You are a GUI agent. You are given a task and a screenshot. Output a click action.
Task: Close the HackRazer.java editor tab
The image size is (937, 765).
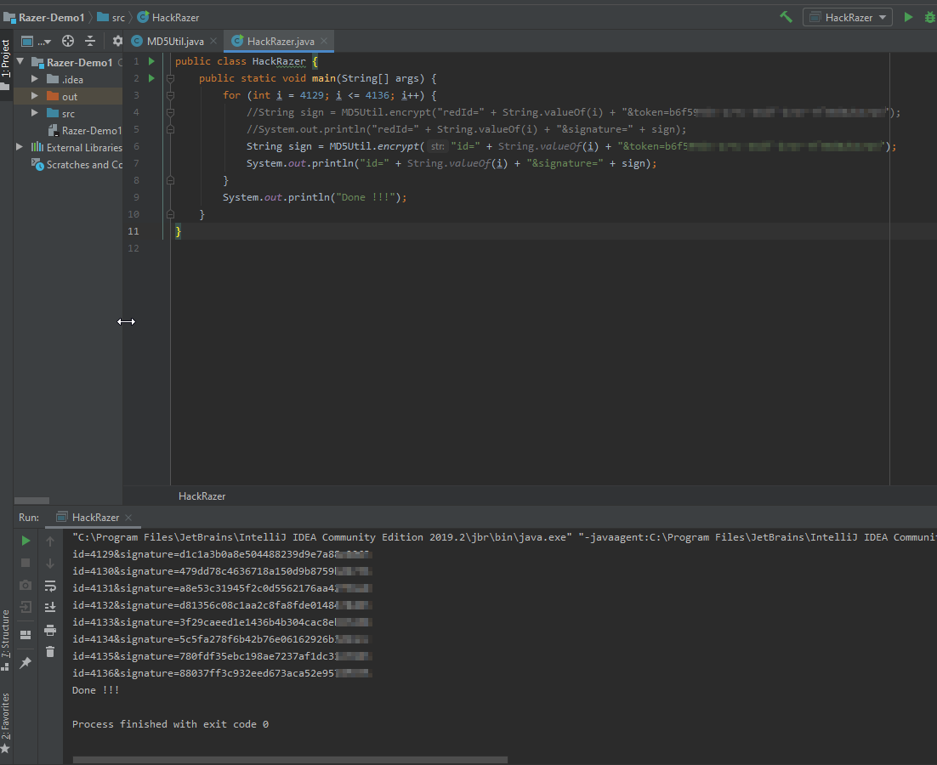point(323,41)
